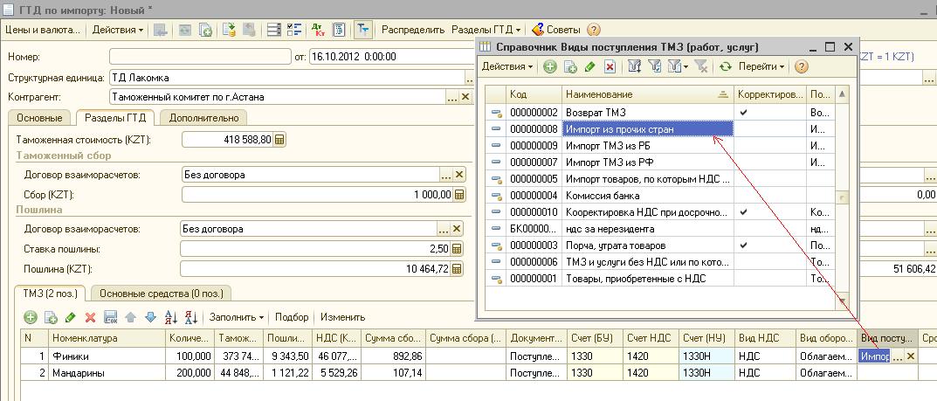Viewport: 937px width, 401px height.
Task: Mark the Справочник item for deletion
Action: click(610, 66)
